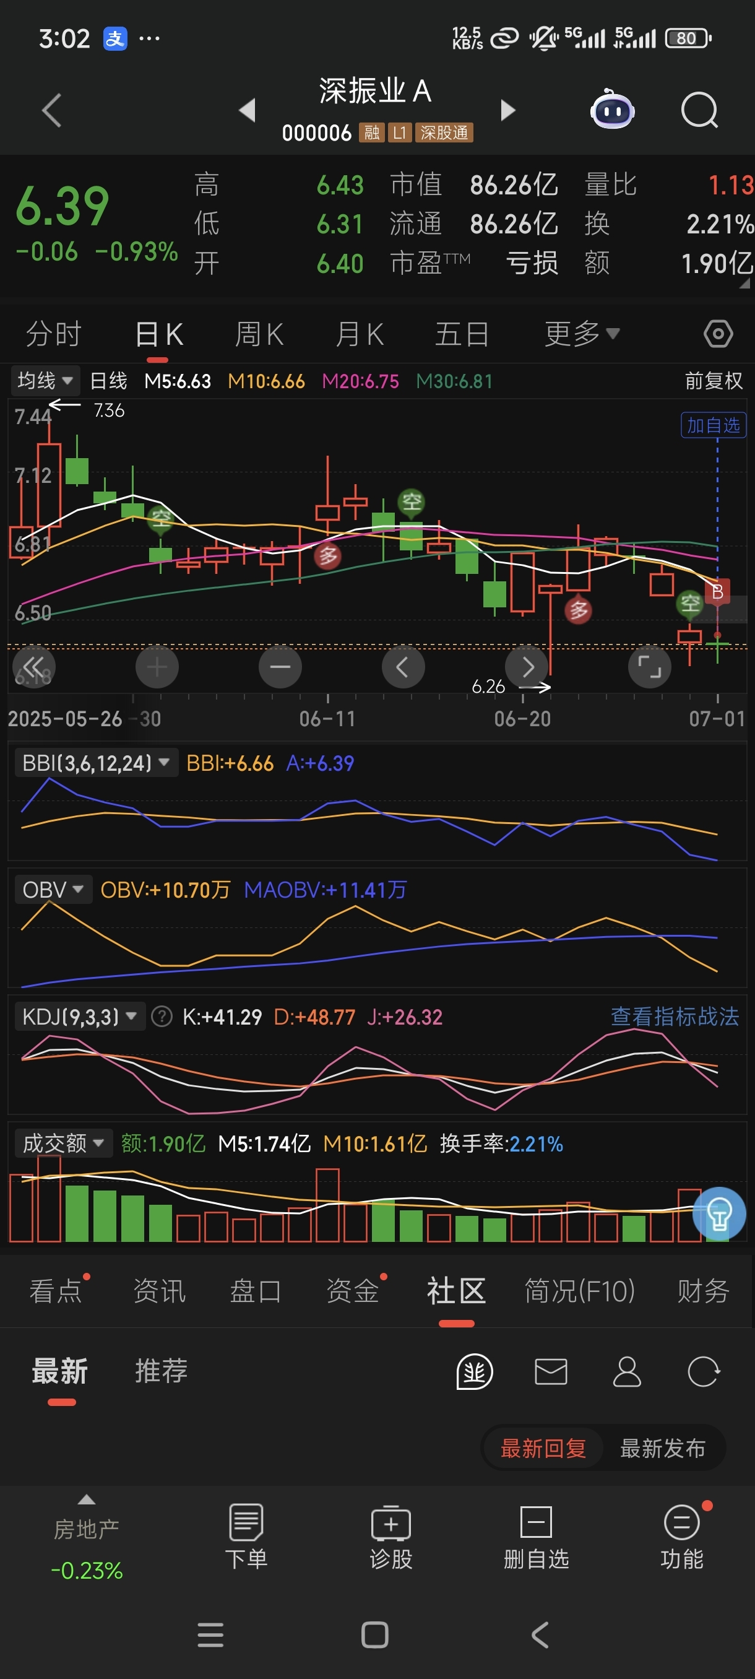Zoom out chart with minus button
Viewport: 755px width, 1679px height.
pyautogui.click(x=280, y=666)
